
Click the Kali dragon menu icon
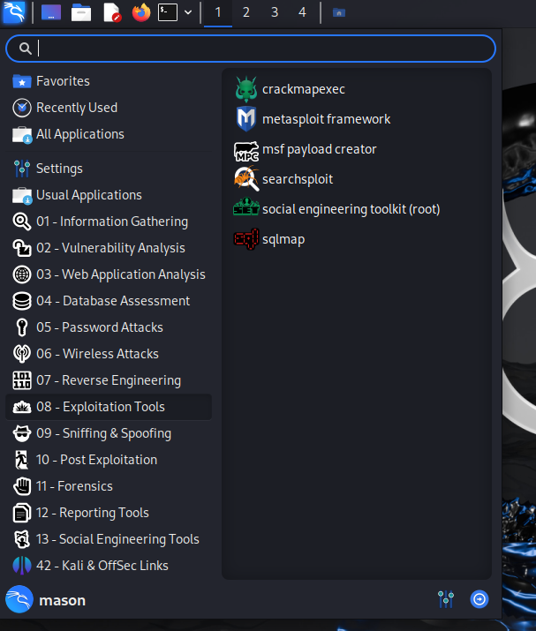point(14,12)
